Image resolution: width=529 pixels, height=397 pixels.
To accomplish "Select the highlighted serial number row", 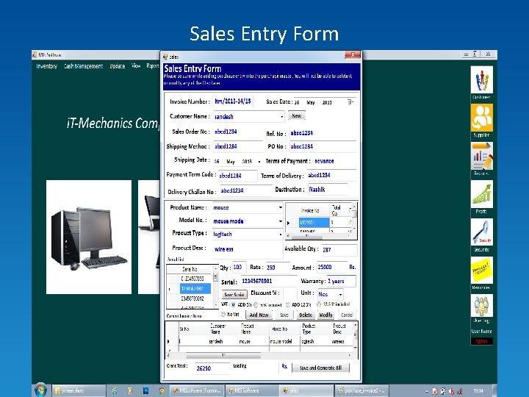I will (x=195, y=289).
